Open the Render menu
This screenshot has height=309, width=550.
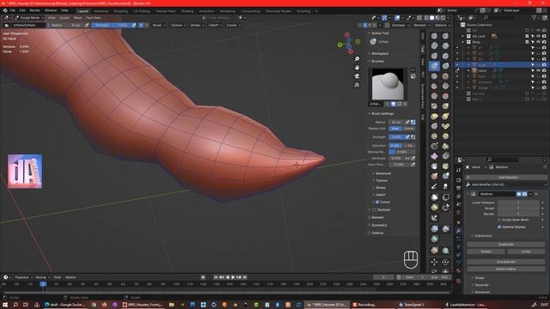coord(34,10)
